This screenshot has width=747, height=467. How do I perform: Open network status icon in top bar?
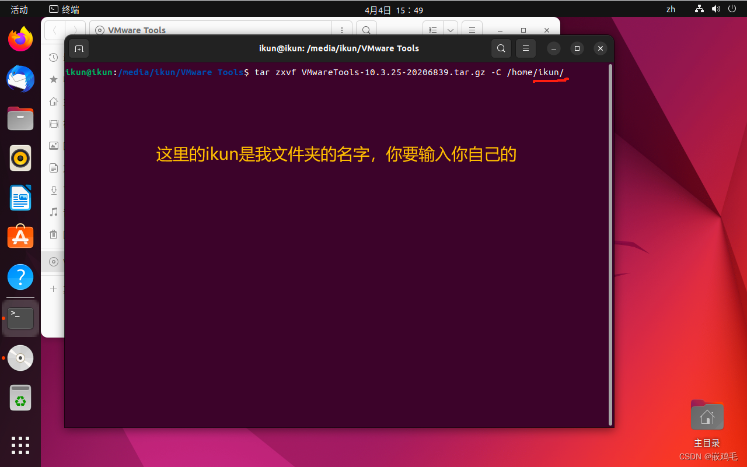tap(699, 9)
